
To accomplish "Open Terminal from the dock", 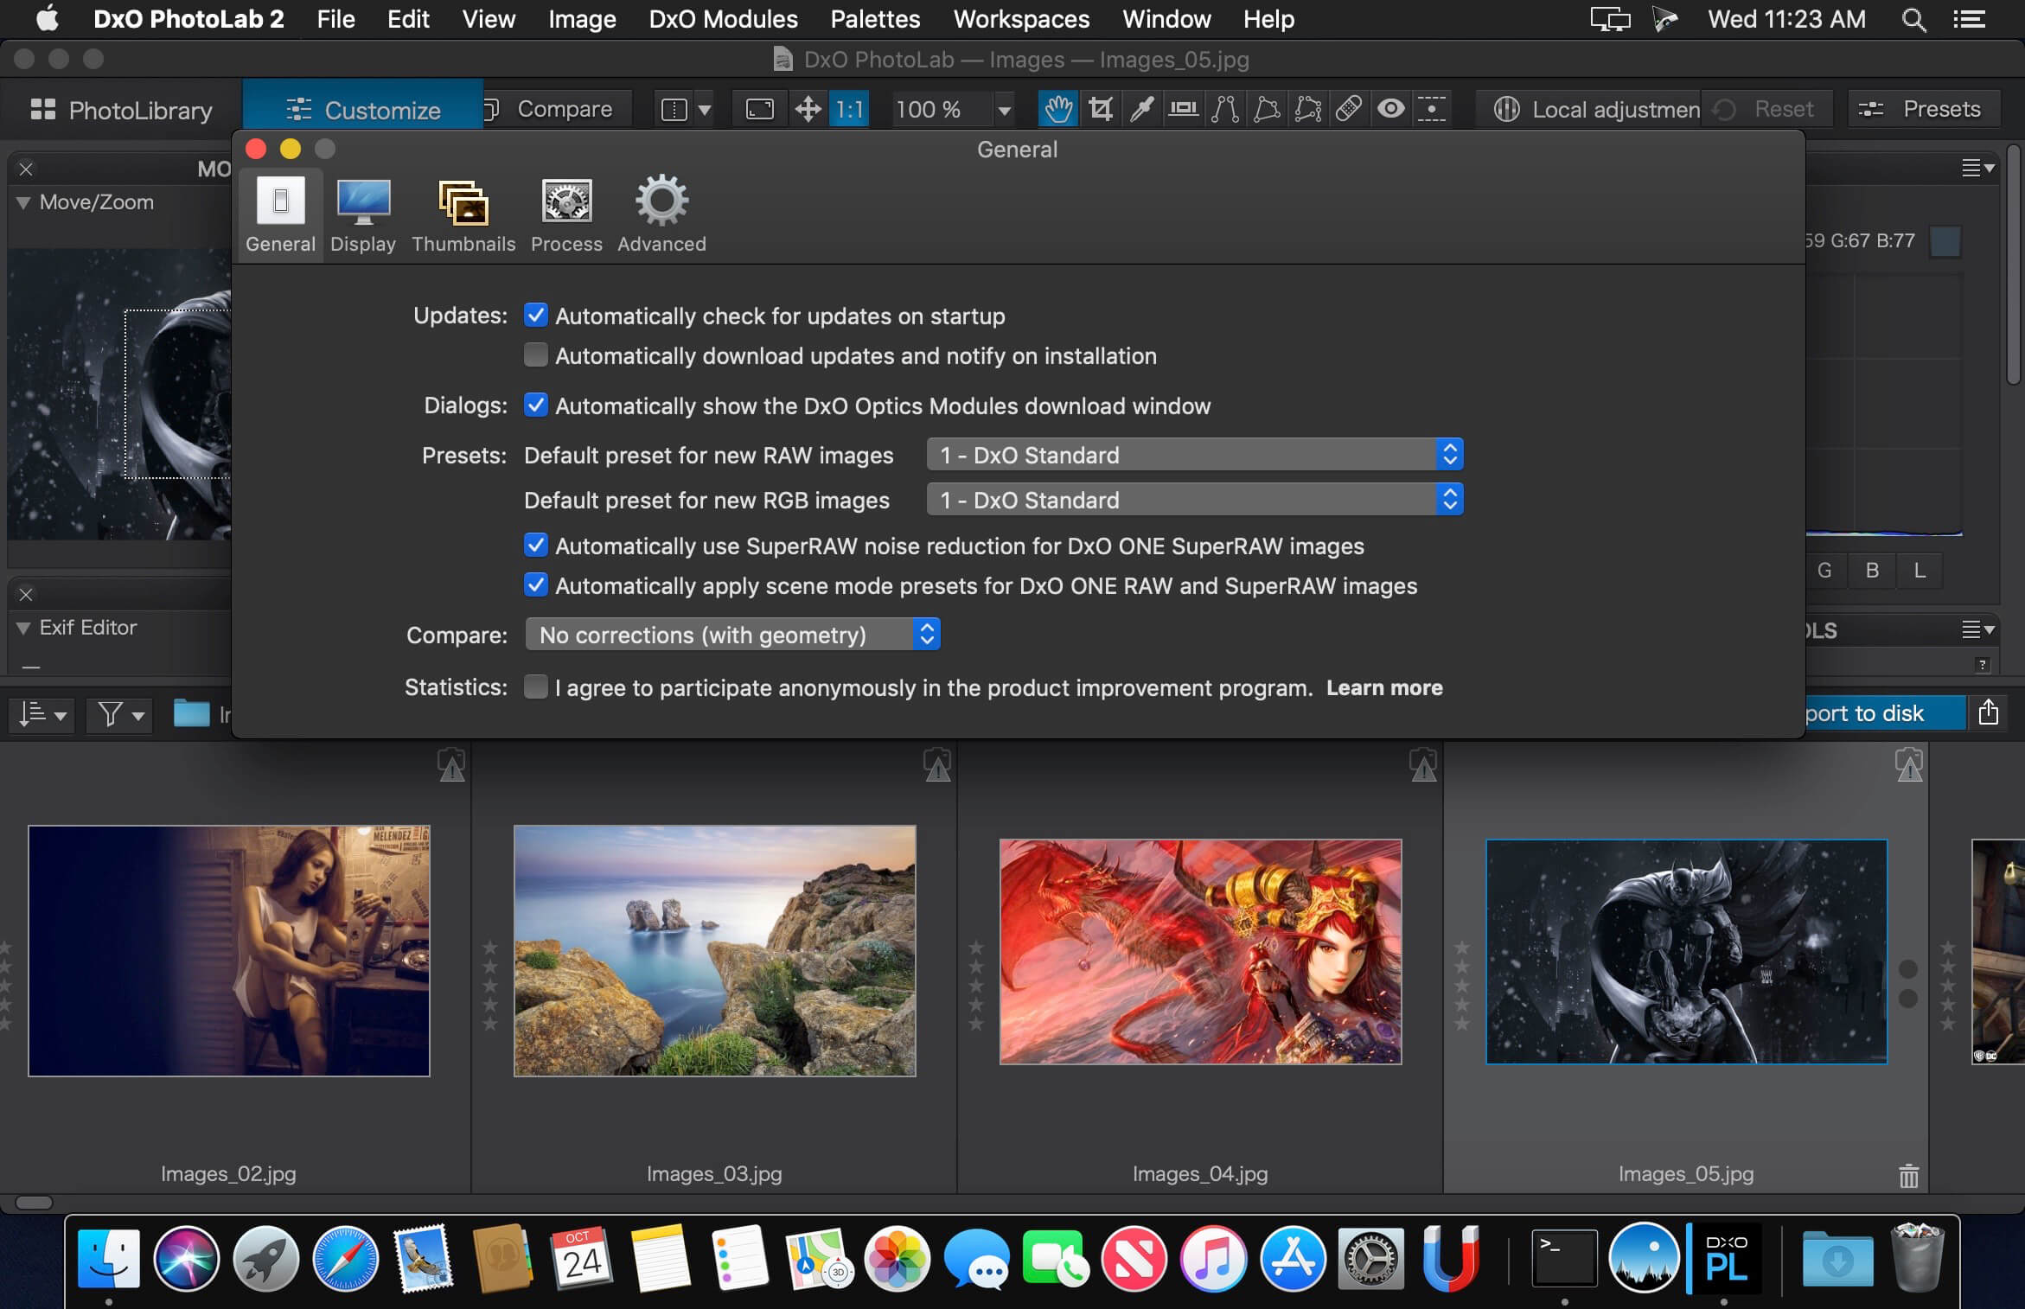I will (1564, 1258).
